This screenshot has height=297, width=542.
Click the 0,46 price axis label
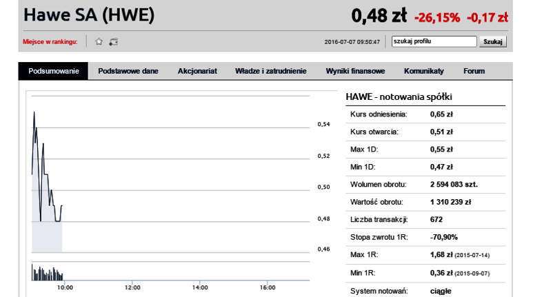pos(323,249)
